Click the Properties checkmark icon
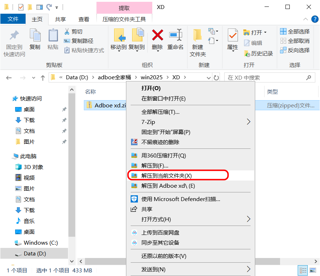Screen dimensions: 320x276 [x=233, y=35]
